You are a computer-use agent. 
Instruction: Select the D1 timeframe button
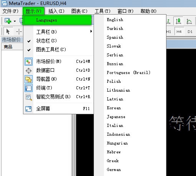[190, 31]
